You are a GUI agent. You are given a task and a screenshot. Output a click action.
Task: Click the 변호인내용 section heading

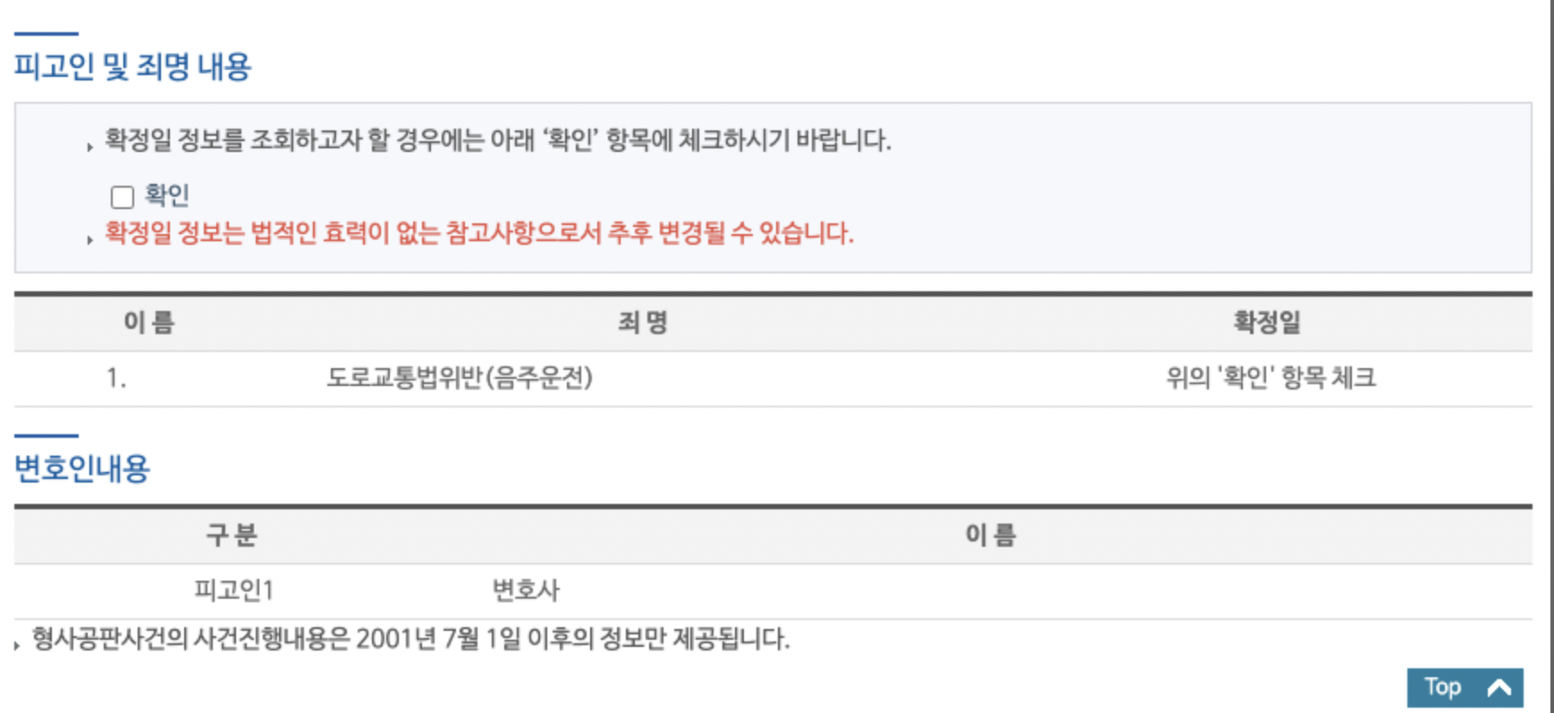[x=82, y=468]
